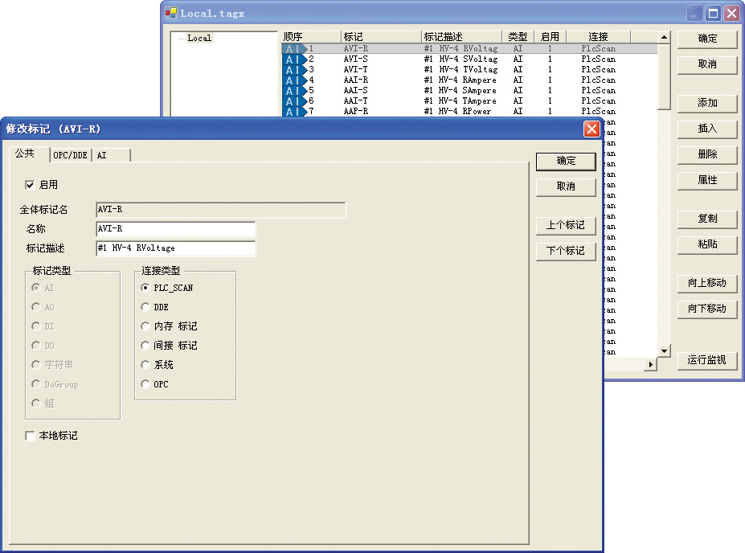Click the AI icon for row AAP-R
Image resolution: width=745 pixels, height=553 pixels.
click(x=294, y=112)
